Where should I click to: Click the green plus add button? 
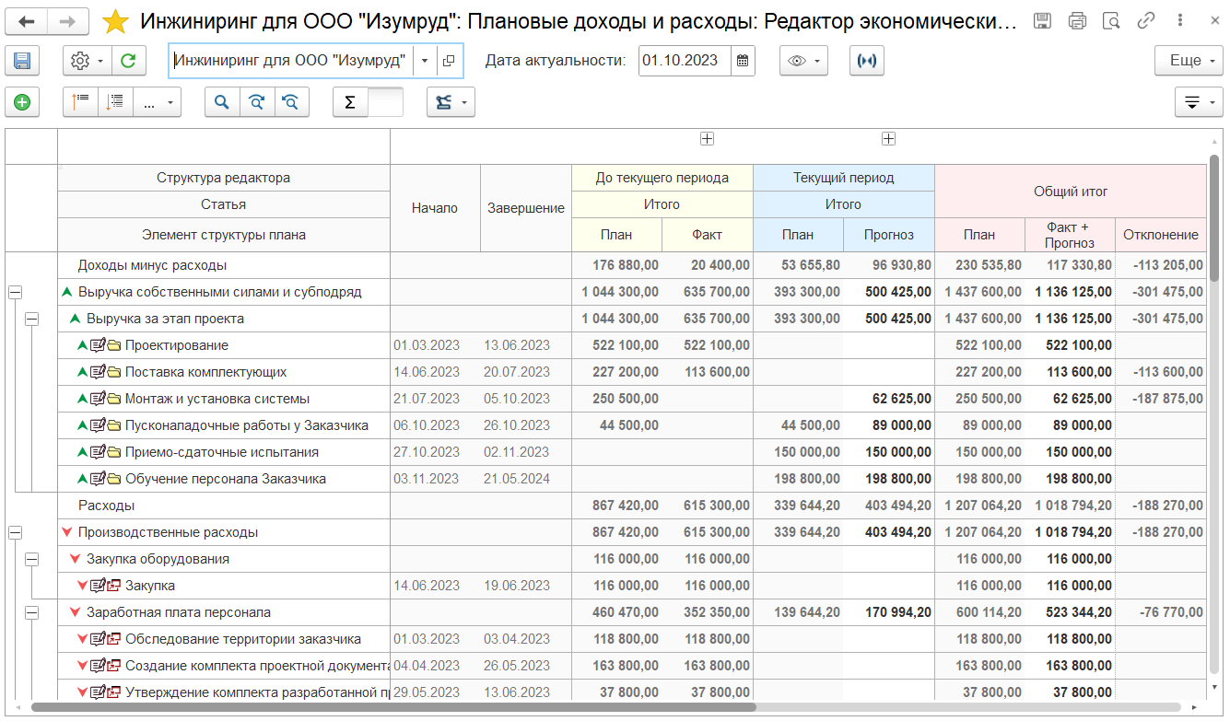click(x=22, y=102)
